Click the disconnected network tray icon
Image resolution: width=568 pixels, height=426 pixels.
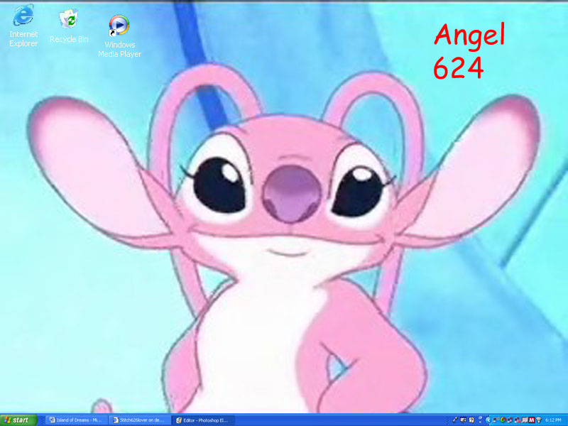[x=518, y=419]
